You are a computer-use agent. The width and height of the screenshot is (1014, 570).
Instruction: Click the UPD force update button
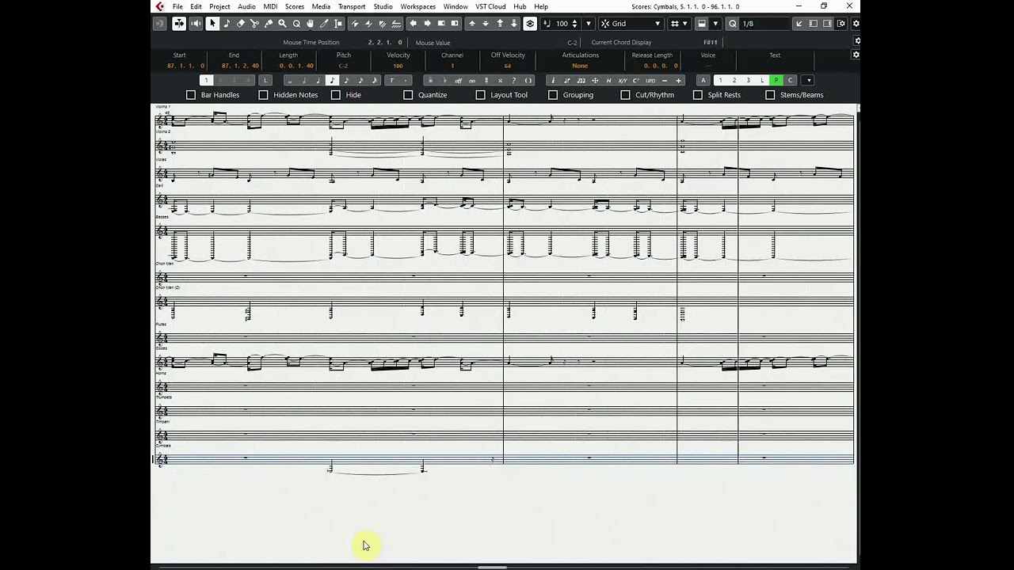(x=650, y=80)
